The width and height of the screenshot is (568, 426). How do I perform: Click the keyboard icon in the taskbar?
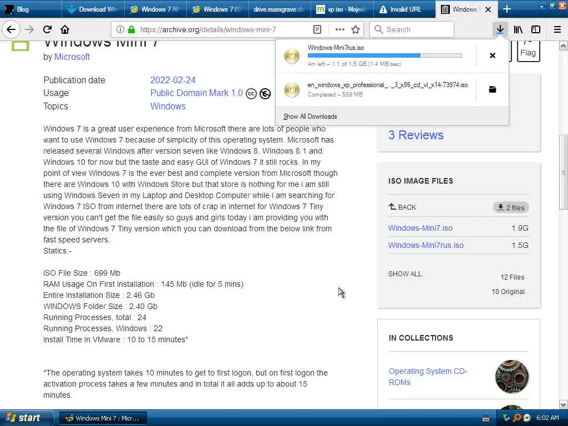(x=486, y=419)
